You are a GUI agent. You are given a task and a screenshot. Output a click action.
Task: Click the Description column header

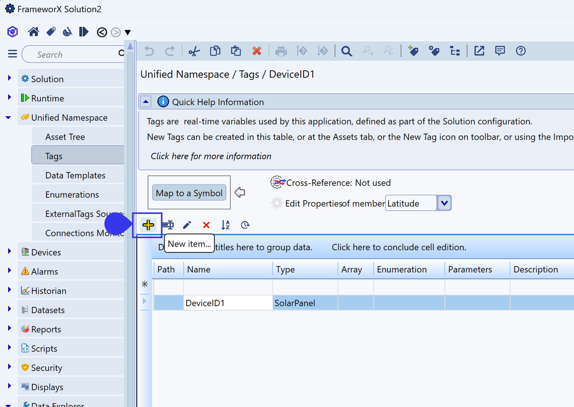(x=542, y=269)
